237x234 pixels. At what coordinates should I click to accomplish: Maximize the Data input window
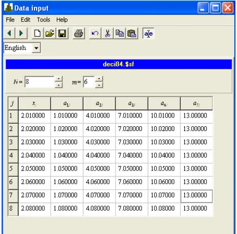click(215, 8)
